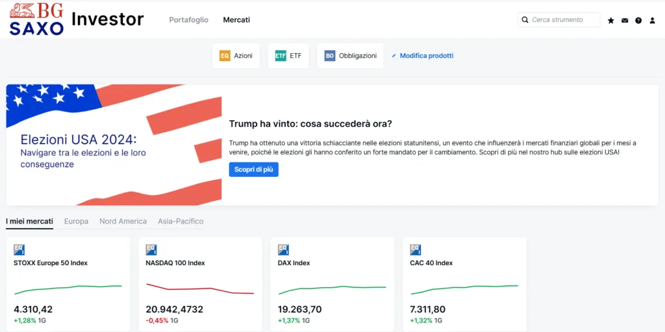Image resolution: width=665 pixels, height=332 pixels.
Task: Switch to I miei mercati tab
Action: 29,221
